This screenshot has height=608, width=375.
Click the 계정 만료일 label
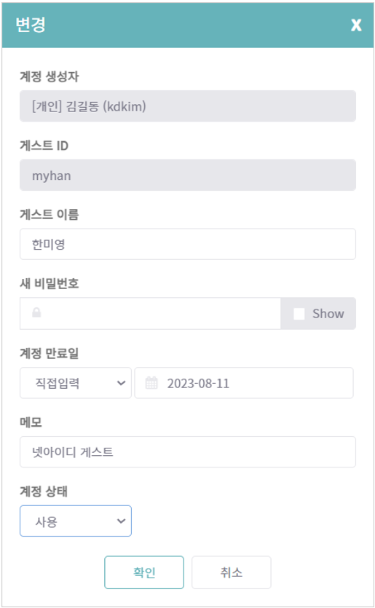50,353
